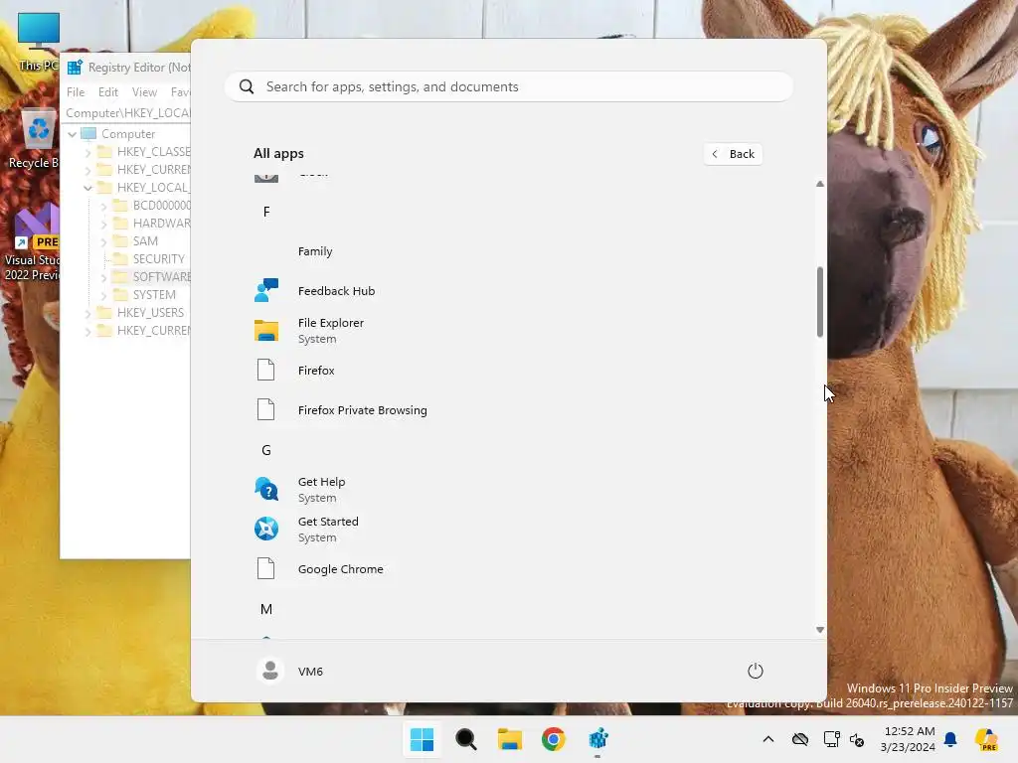Go Back from All apps
Screen dimensions: 1018x763
733,154
